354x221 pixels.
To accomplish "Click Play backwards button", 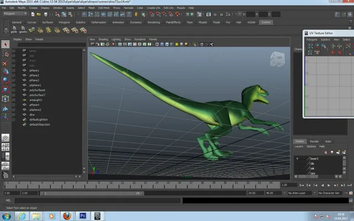I will pos(322,186).
